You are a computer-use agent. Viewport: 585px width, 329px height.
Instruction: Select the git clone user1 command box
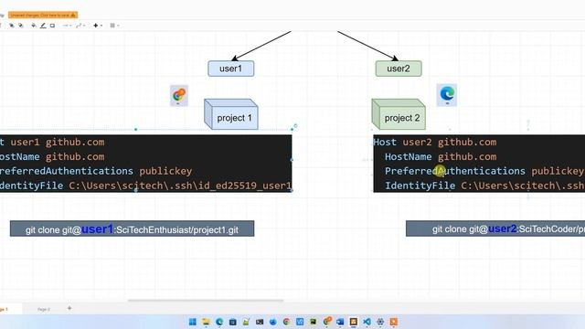click(x=132, y=228)
